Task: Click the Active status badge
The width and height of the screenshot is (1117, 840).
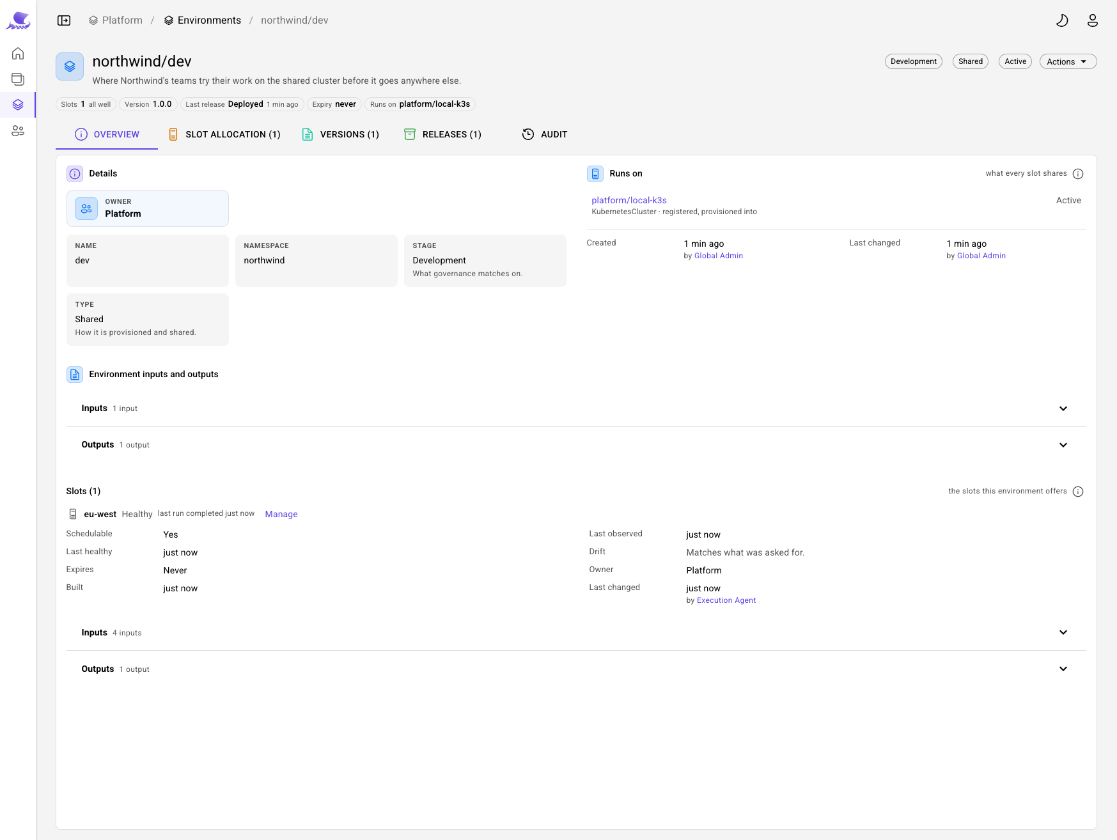Action: [1015, 61]
